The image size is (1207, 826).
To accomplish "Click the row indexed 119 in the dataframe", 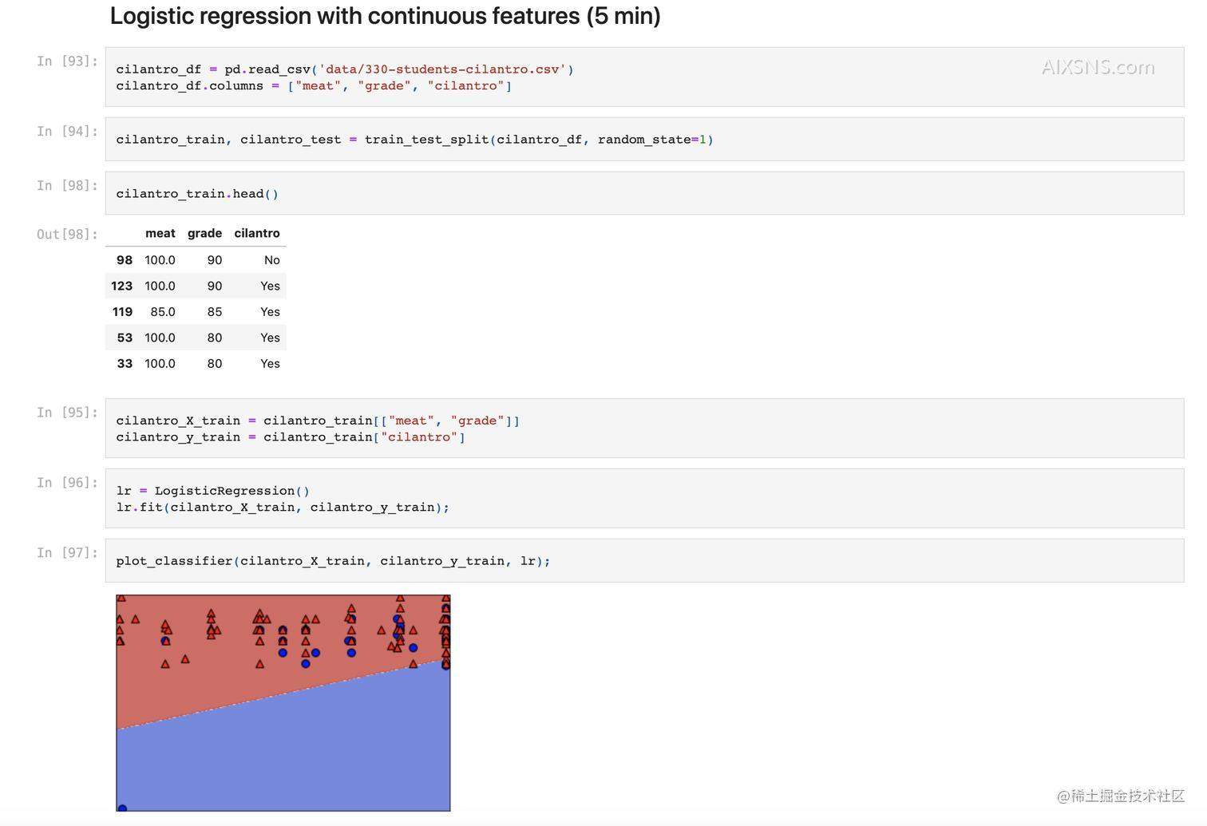I will 196,312.
